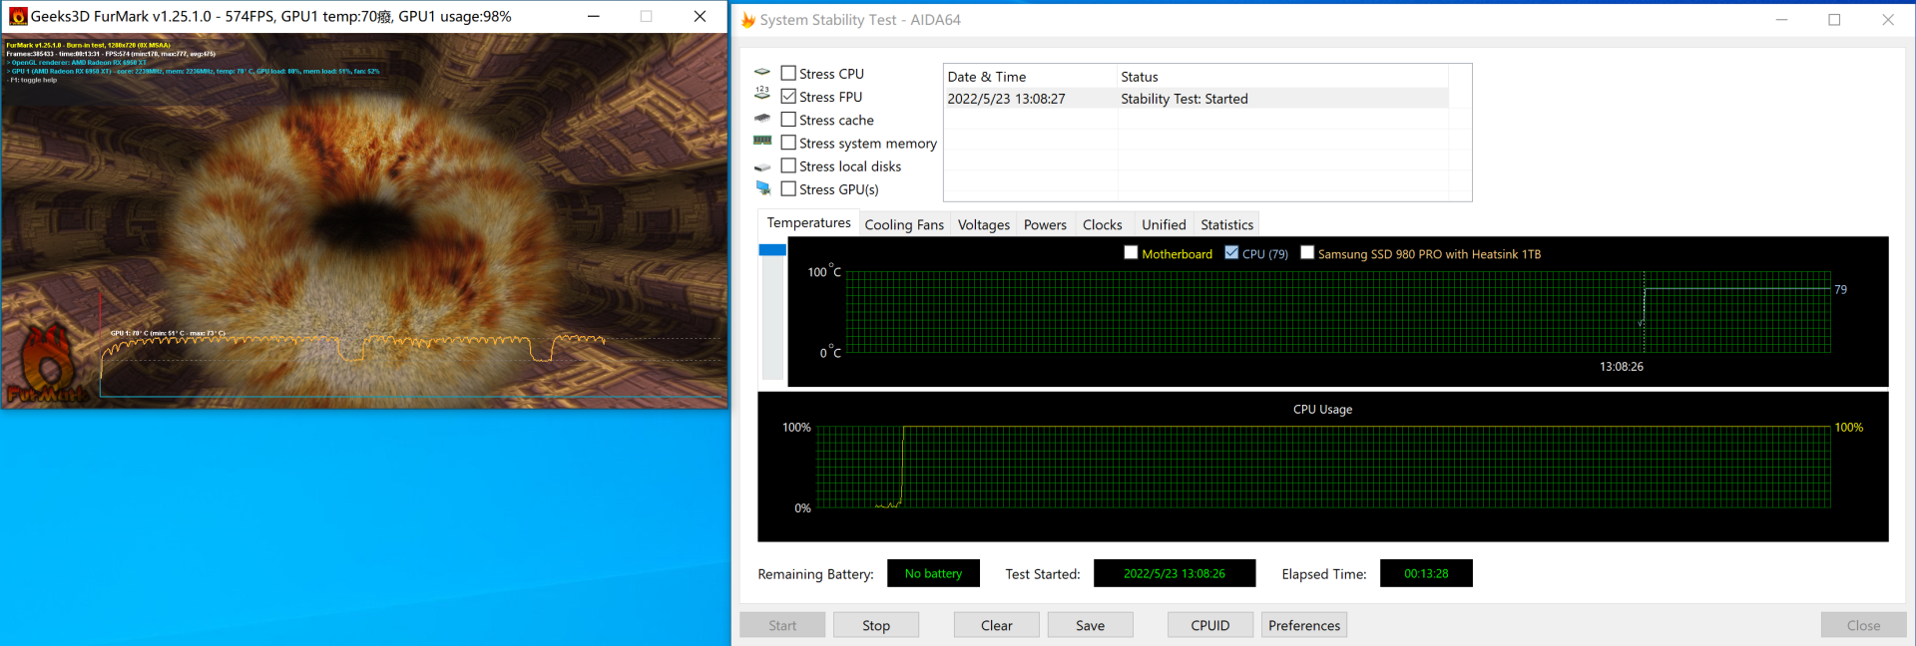
Task: Switch to the Cooling Fans tab
Action: [904, 225]
